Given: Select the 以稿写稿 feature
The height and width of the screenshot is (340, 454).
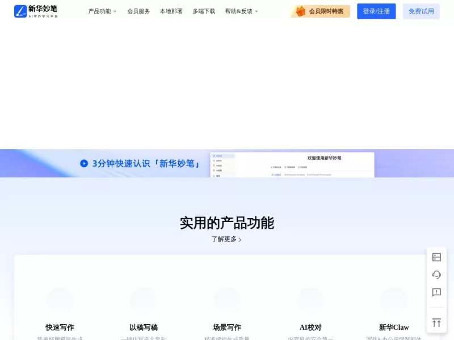Looking at the screenshot, I should coord(144,313).
